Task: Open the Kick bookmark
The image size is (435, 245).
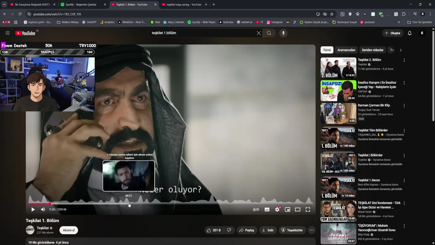Action: [155, 22]
